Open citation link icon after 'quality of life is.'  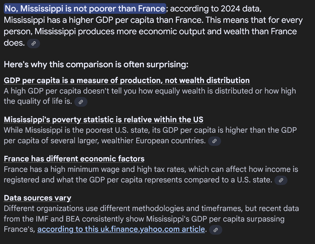(x=81, y=102)
